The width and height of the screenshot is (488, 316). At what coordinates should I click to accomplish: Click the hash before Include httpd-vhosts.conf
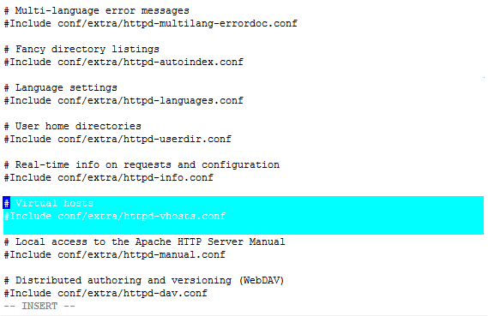[x=7, y=217]
